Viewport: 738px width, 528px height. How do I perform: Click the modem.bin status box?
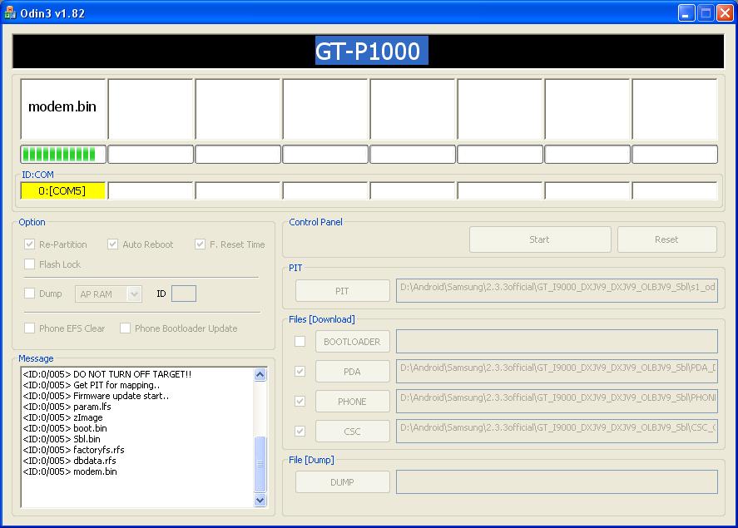pyautogui.click(x=63, y=109)
